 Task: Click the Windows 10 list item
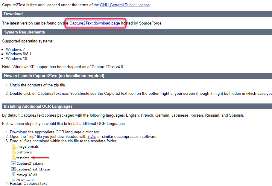point(17,58)
